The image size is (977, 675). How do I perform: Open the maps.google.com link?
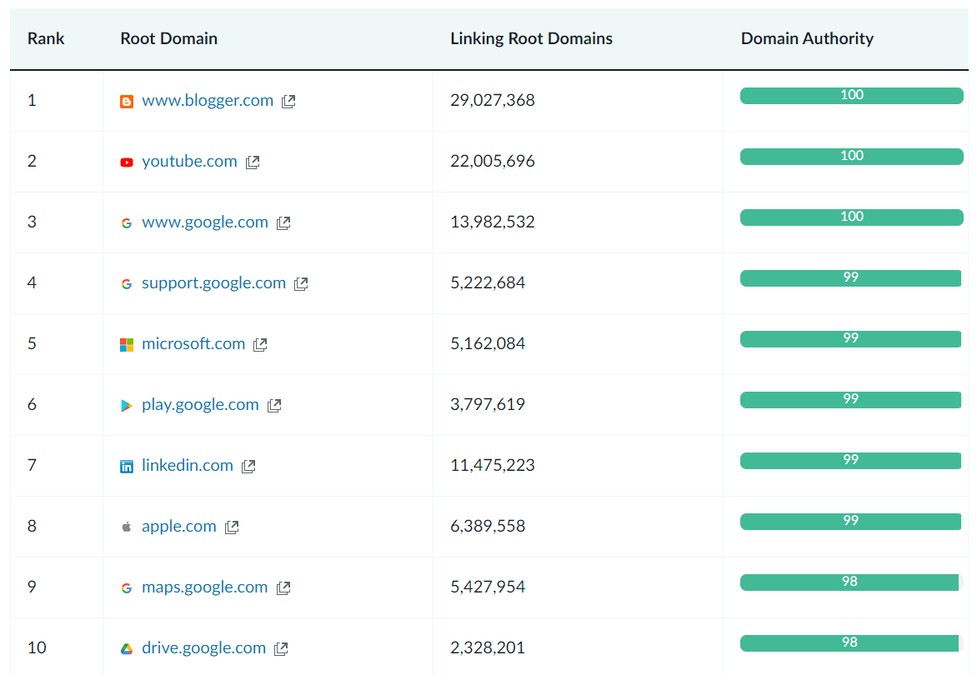point(204,587)
